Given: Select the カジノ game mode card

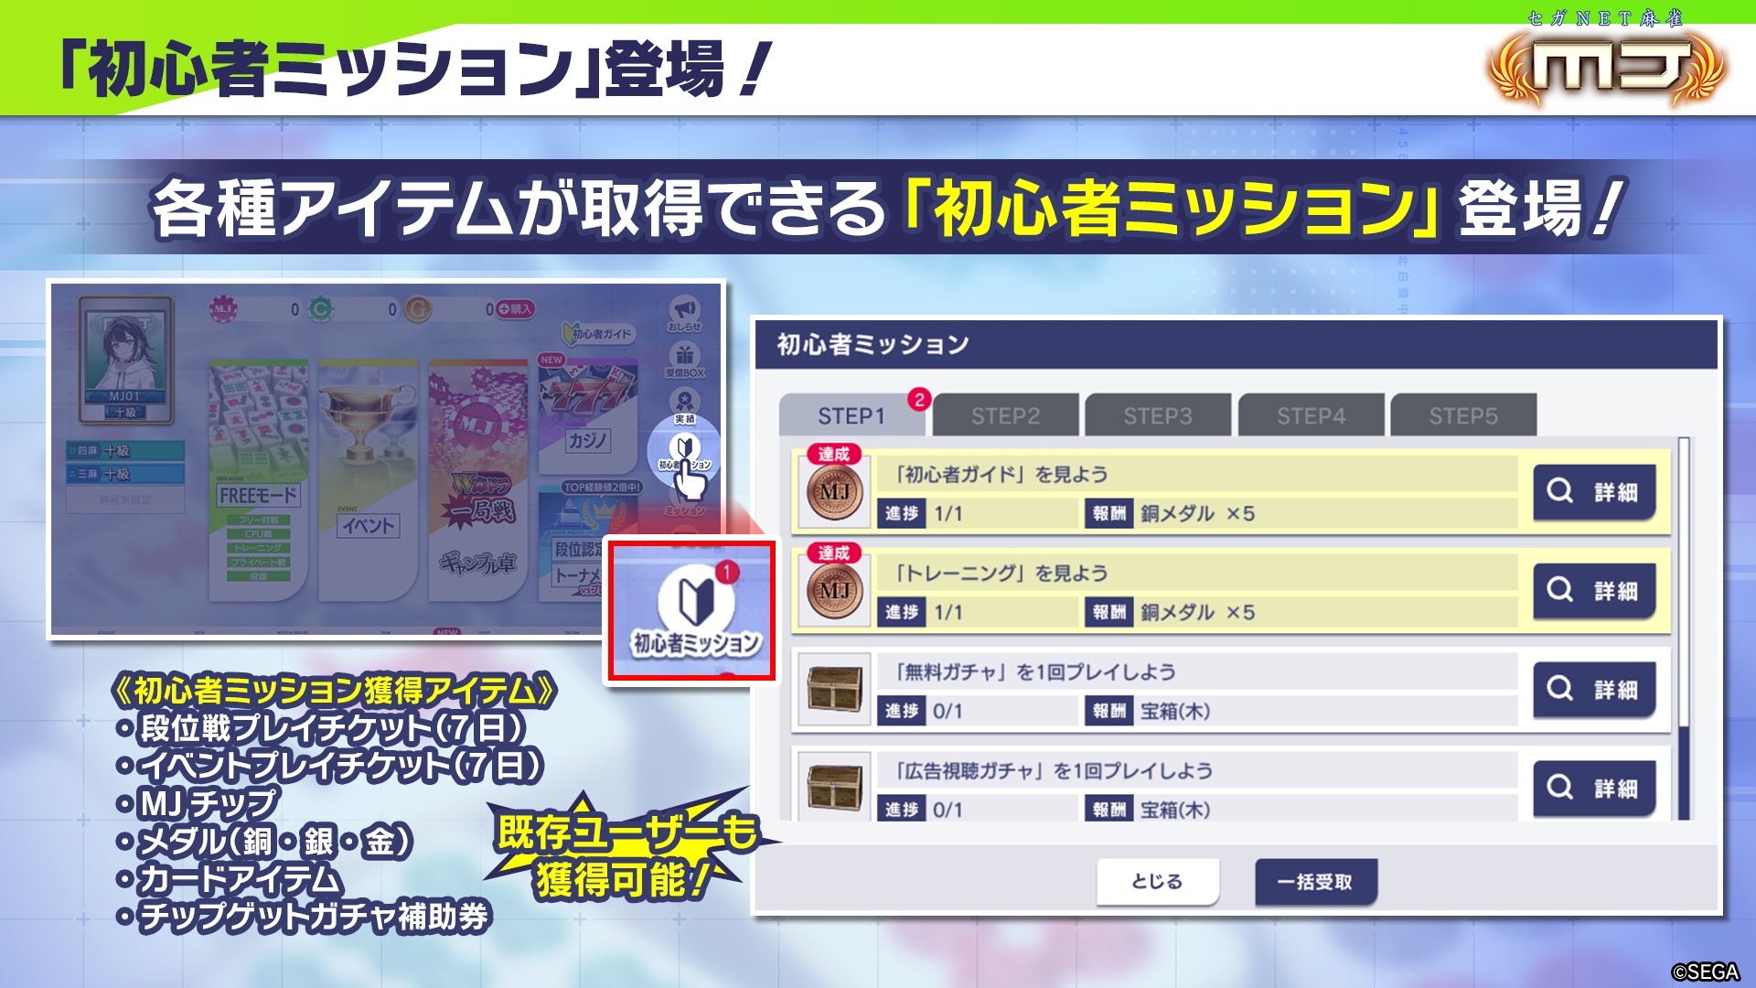Looking at the screenshot, I should pos(586,407).
